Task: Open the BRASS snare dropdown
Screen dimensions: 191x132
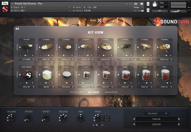Action: point(46,87)
